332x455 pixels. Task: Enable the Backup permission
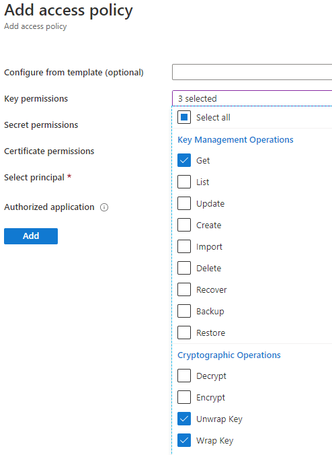184,311
